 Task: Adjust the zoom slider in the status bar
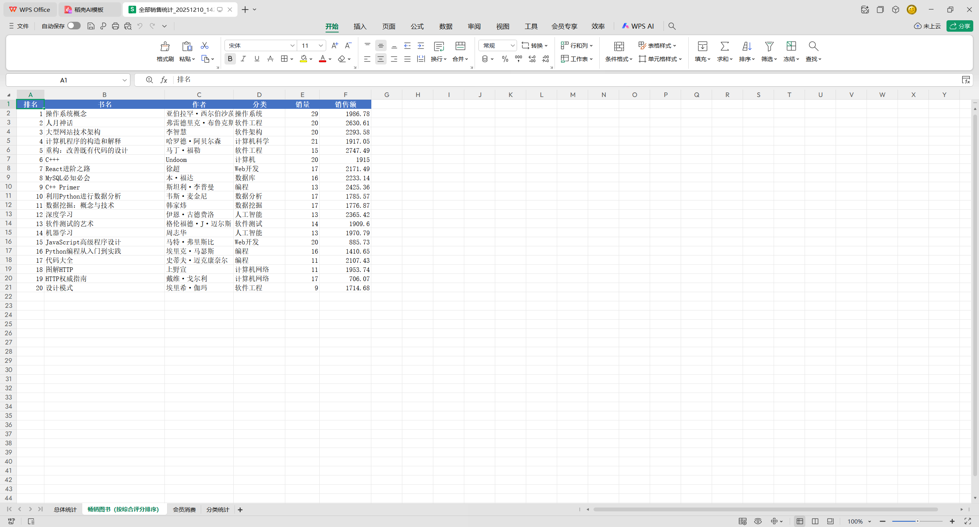click(x=917, y=521)
